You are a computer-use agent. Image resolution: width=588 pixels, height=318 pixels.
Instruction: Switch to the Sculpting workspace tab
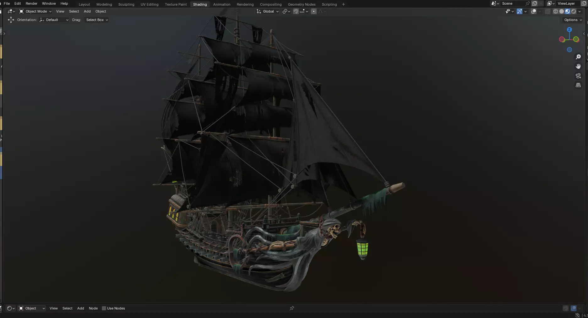126,4
